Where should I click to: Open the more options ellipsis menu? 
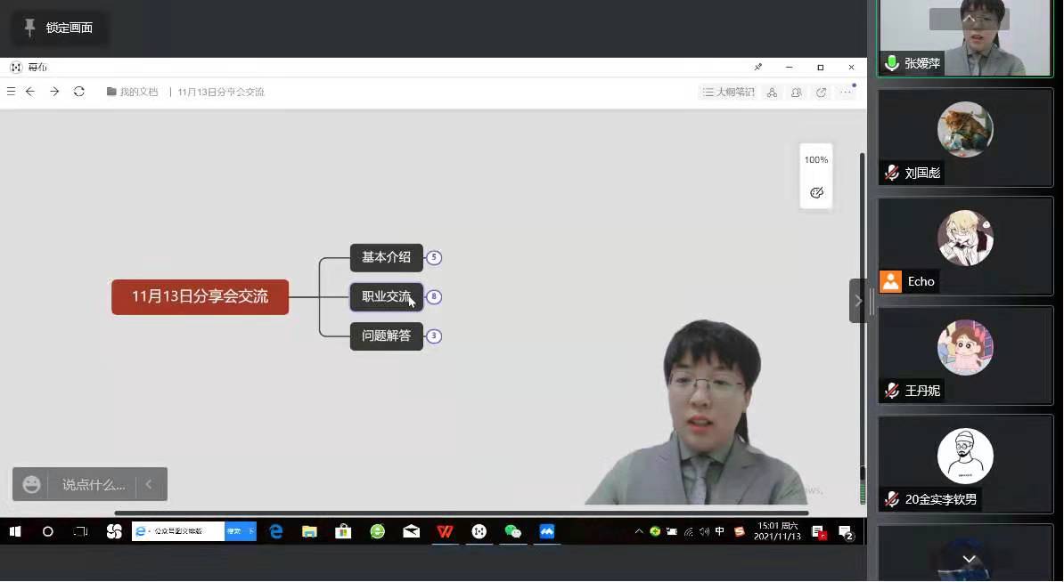[846, 92]
